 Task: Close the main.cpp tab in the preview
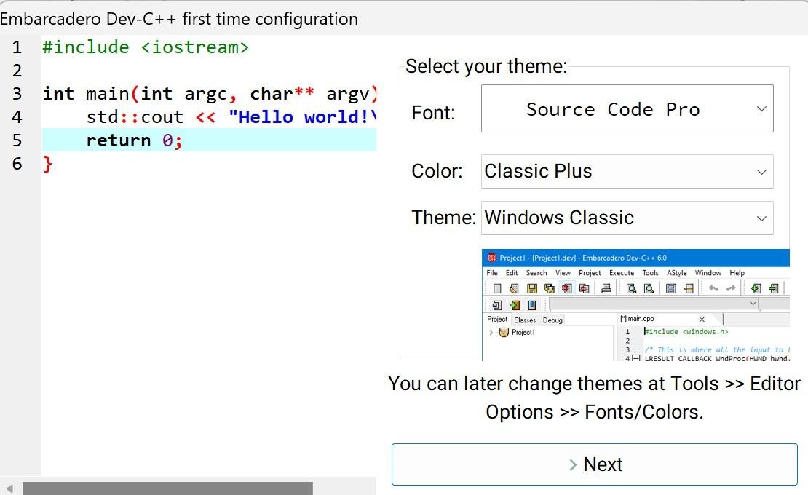[702, 319]
